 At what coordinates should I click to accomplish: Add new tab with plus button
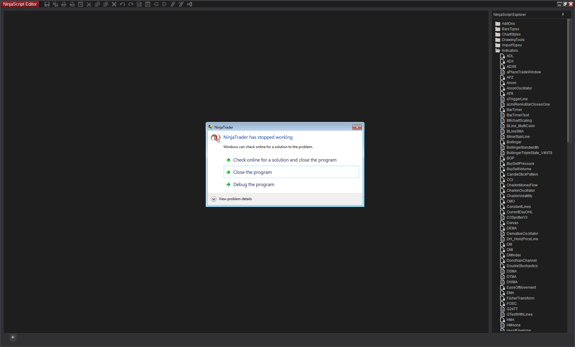click(x=13, y=337)
